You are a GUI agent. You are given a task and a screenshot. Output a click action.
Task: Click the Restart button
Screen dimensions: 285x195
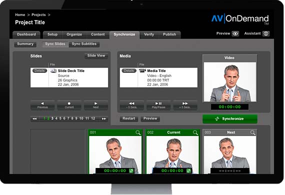128,118
